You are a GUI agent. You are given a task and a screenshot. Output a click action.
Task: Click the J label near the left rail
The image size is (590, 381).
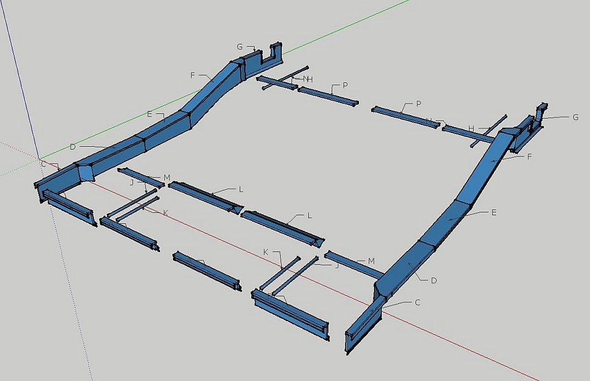132,182
